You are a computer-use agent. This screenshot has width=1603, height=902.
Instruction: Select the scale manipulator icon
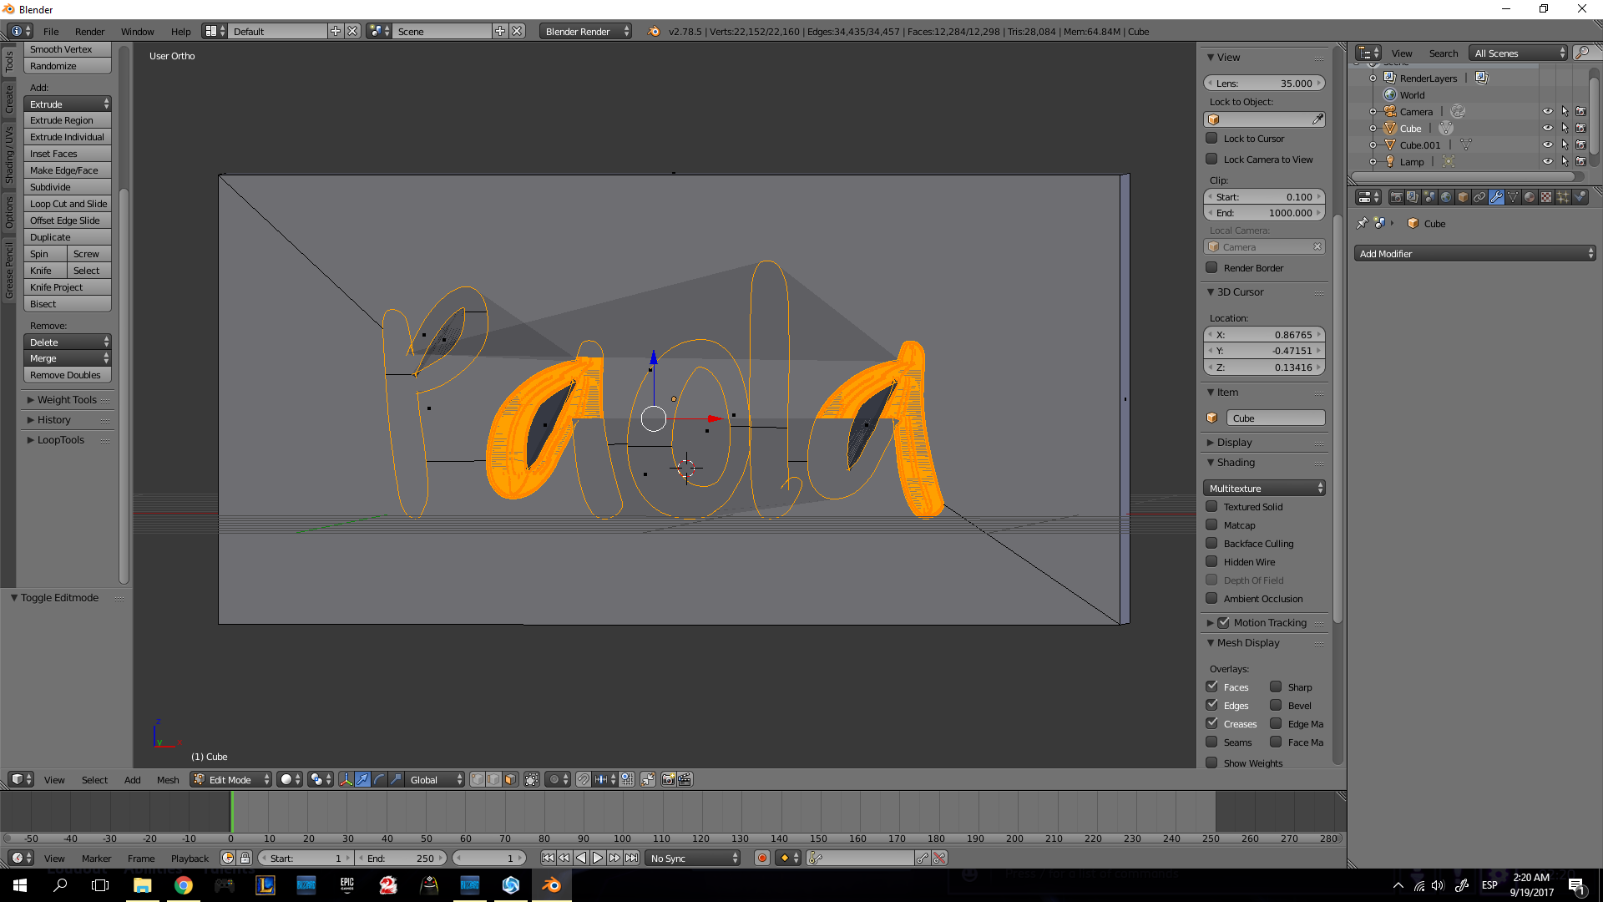[x=396, y=779]
